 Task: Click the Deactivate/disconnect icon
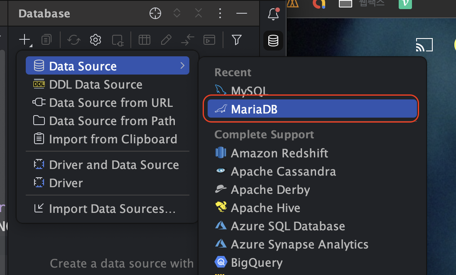[118, 40]
